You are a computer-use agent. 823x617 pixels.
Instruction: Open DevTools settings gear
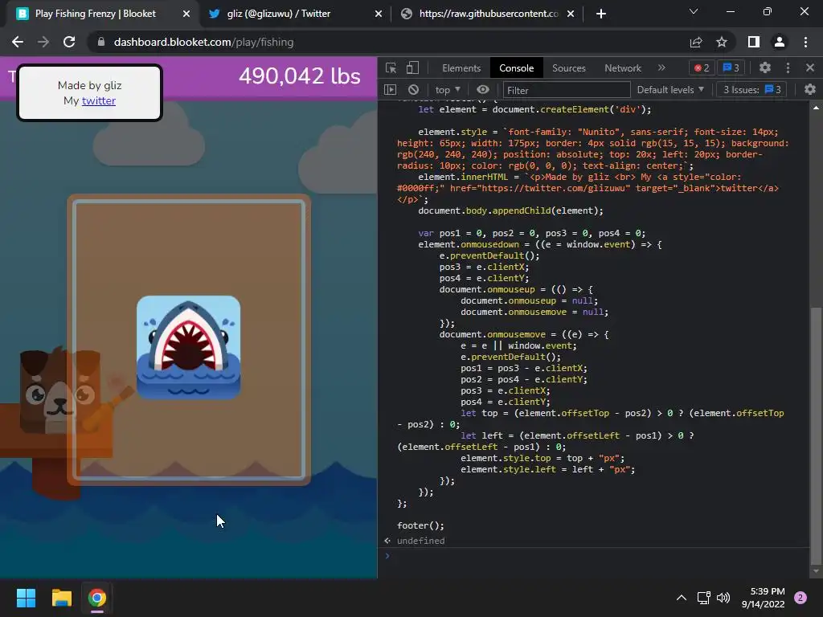[x=765, y=67]
